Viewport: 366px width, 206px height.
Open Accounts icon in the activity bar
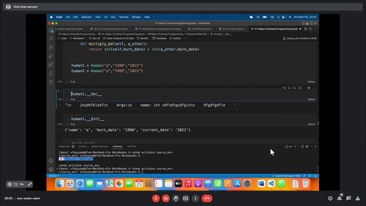(x=51, y=161)
